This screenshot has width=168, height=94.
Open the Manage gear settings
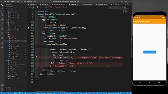(2, 89)
